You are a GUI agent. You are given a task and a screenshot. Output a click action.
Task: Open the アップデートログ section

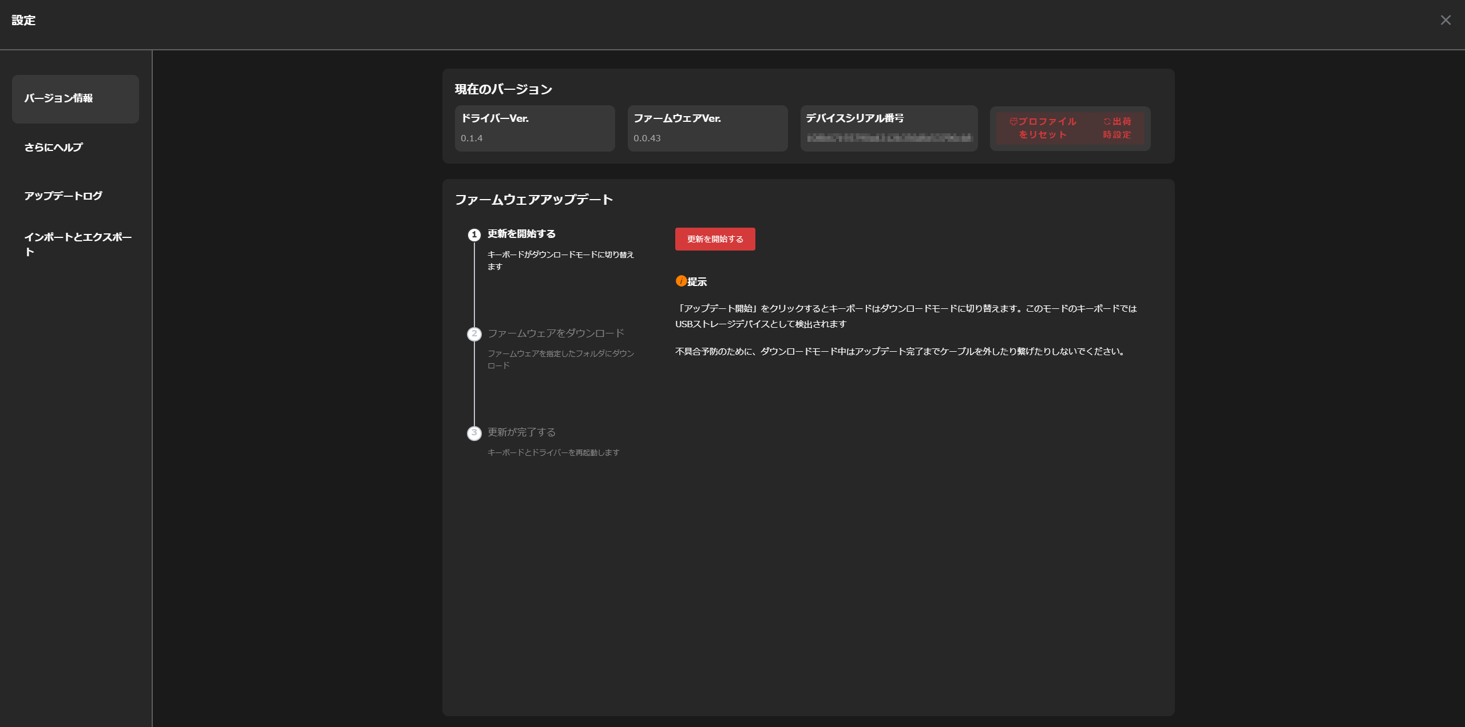(64, 196)
